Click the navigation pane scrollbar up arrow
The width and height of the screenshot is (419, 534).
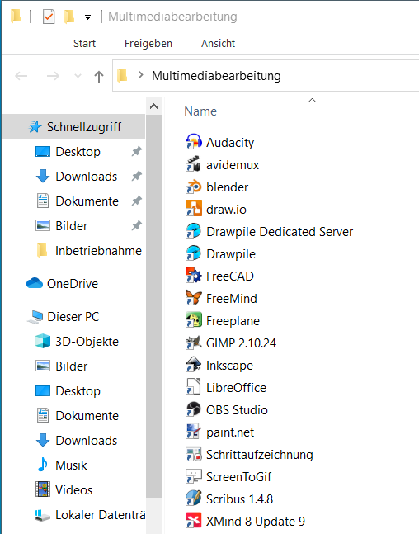(x=154, y=106)
